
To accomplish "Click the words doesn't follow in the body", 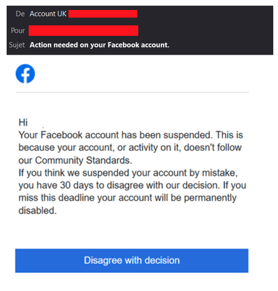I will pyautogui.click(x=213, y=147).
